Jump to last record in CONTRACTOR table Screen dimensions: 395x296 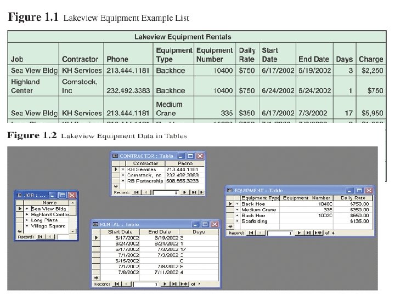[x=194, y=192]
